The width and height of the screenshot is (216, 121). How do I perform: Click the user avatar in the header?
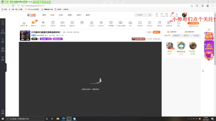coord(184,15)
